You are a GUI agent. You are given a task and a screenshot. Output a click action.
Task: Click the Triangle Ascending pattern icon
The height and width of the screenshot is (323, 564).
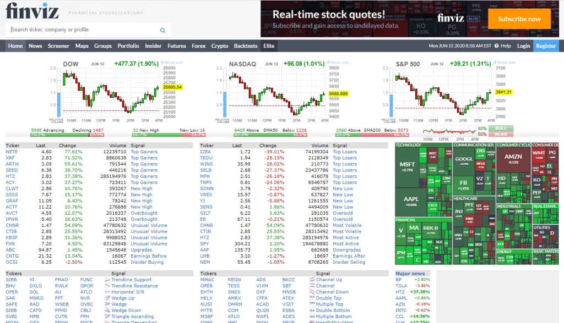[x=107, y=316]
